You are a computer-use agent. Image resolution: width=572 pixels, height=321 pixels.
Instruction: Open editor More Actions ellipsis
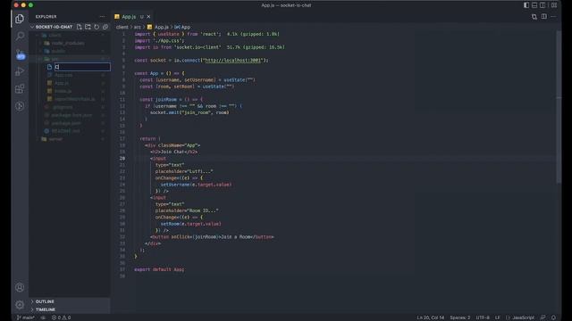pos(553,17)
